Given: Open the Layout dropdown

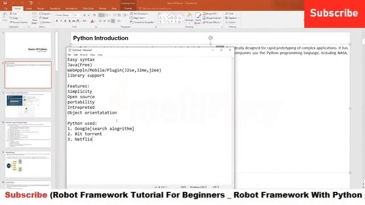Looking at the screenshot, I should click(x=46, y=14).
